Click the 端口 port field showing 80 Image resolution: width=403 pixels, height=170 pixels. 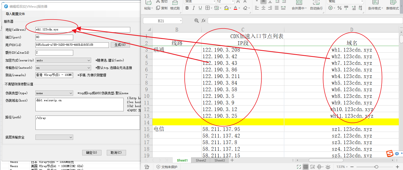click(x=54, y=37)
